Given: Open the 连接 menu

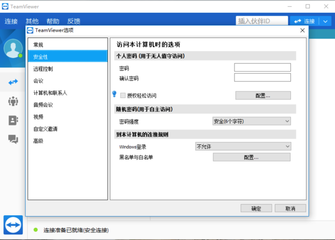Looking at the screenshot, I should [11, 21].
